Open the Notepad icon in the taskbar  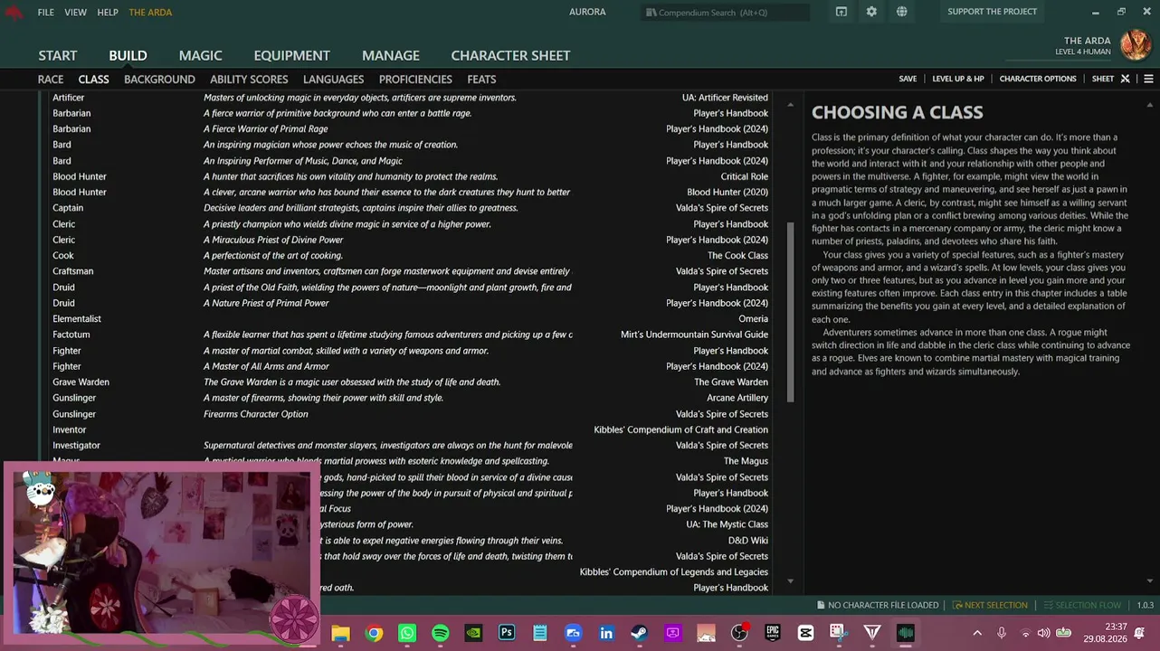[x=540, y=633]
